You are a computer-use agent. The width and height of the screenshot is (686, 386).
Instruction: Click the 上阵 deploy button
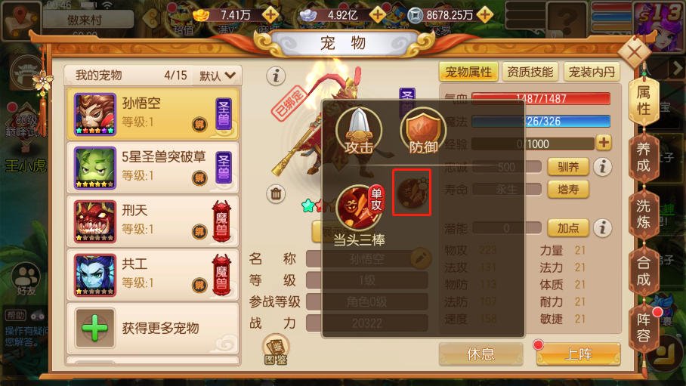pos(579,354)
